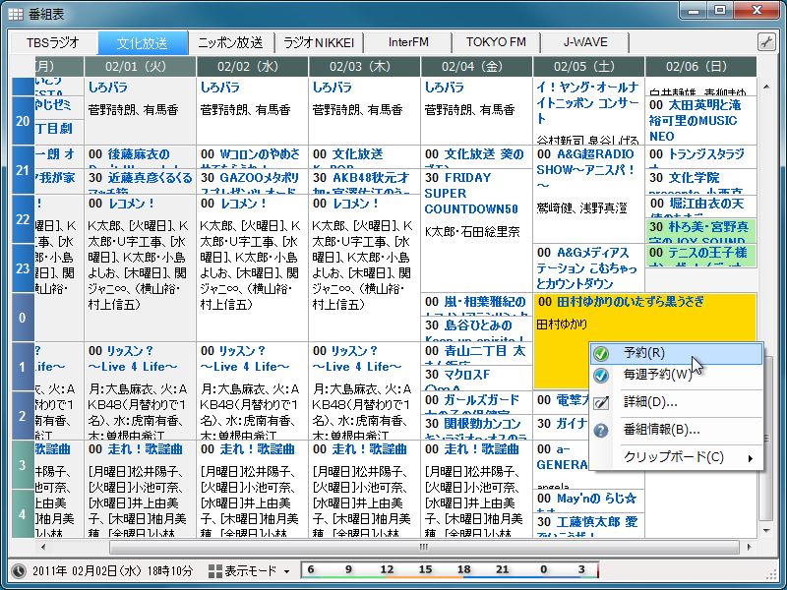Click the 02/05 (土) column header
787x590 pixels.
click(588, 67)
